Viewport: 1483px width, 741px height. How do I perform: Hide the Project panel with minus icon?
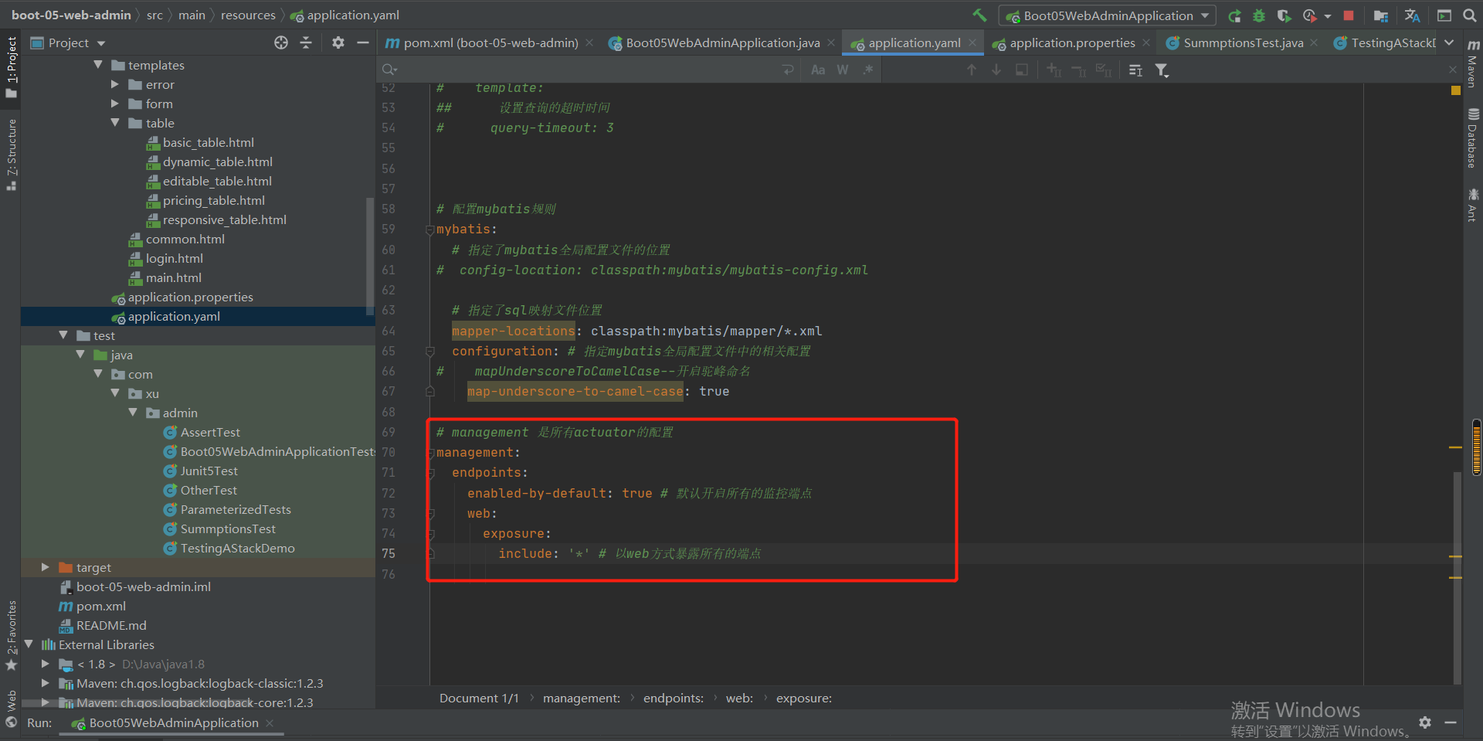(363, 43)
